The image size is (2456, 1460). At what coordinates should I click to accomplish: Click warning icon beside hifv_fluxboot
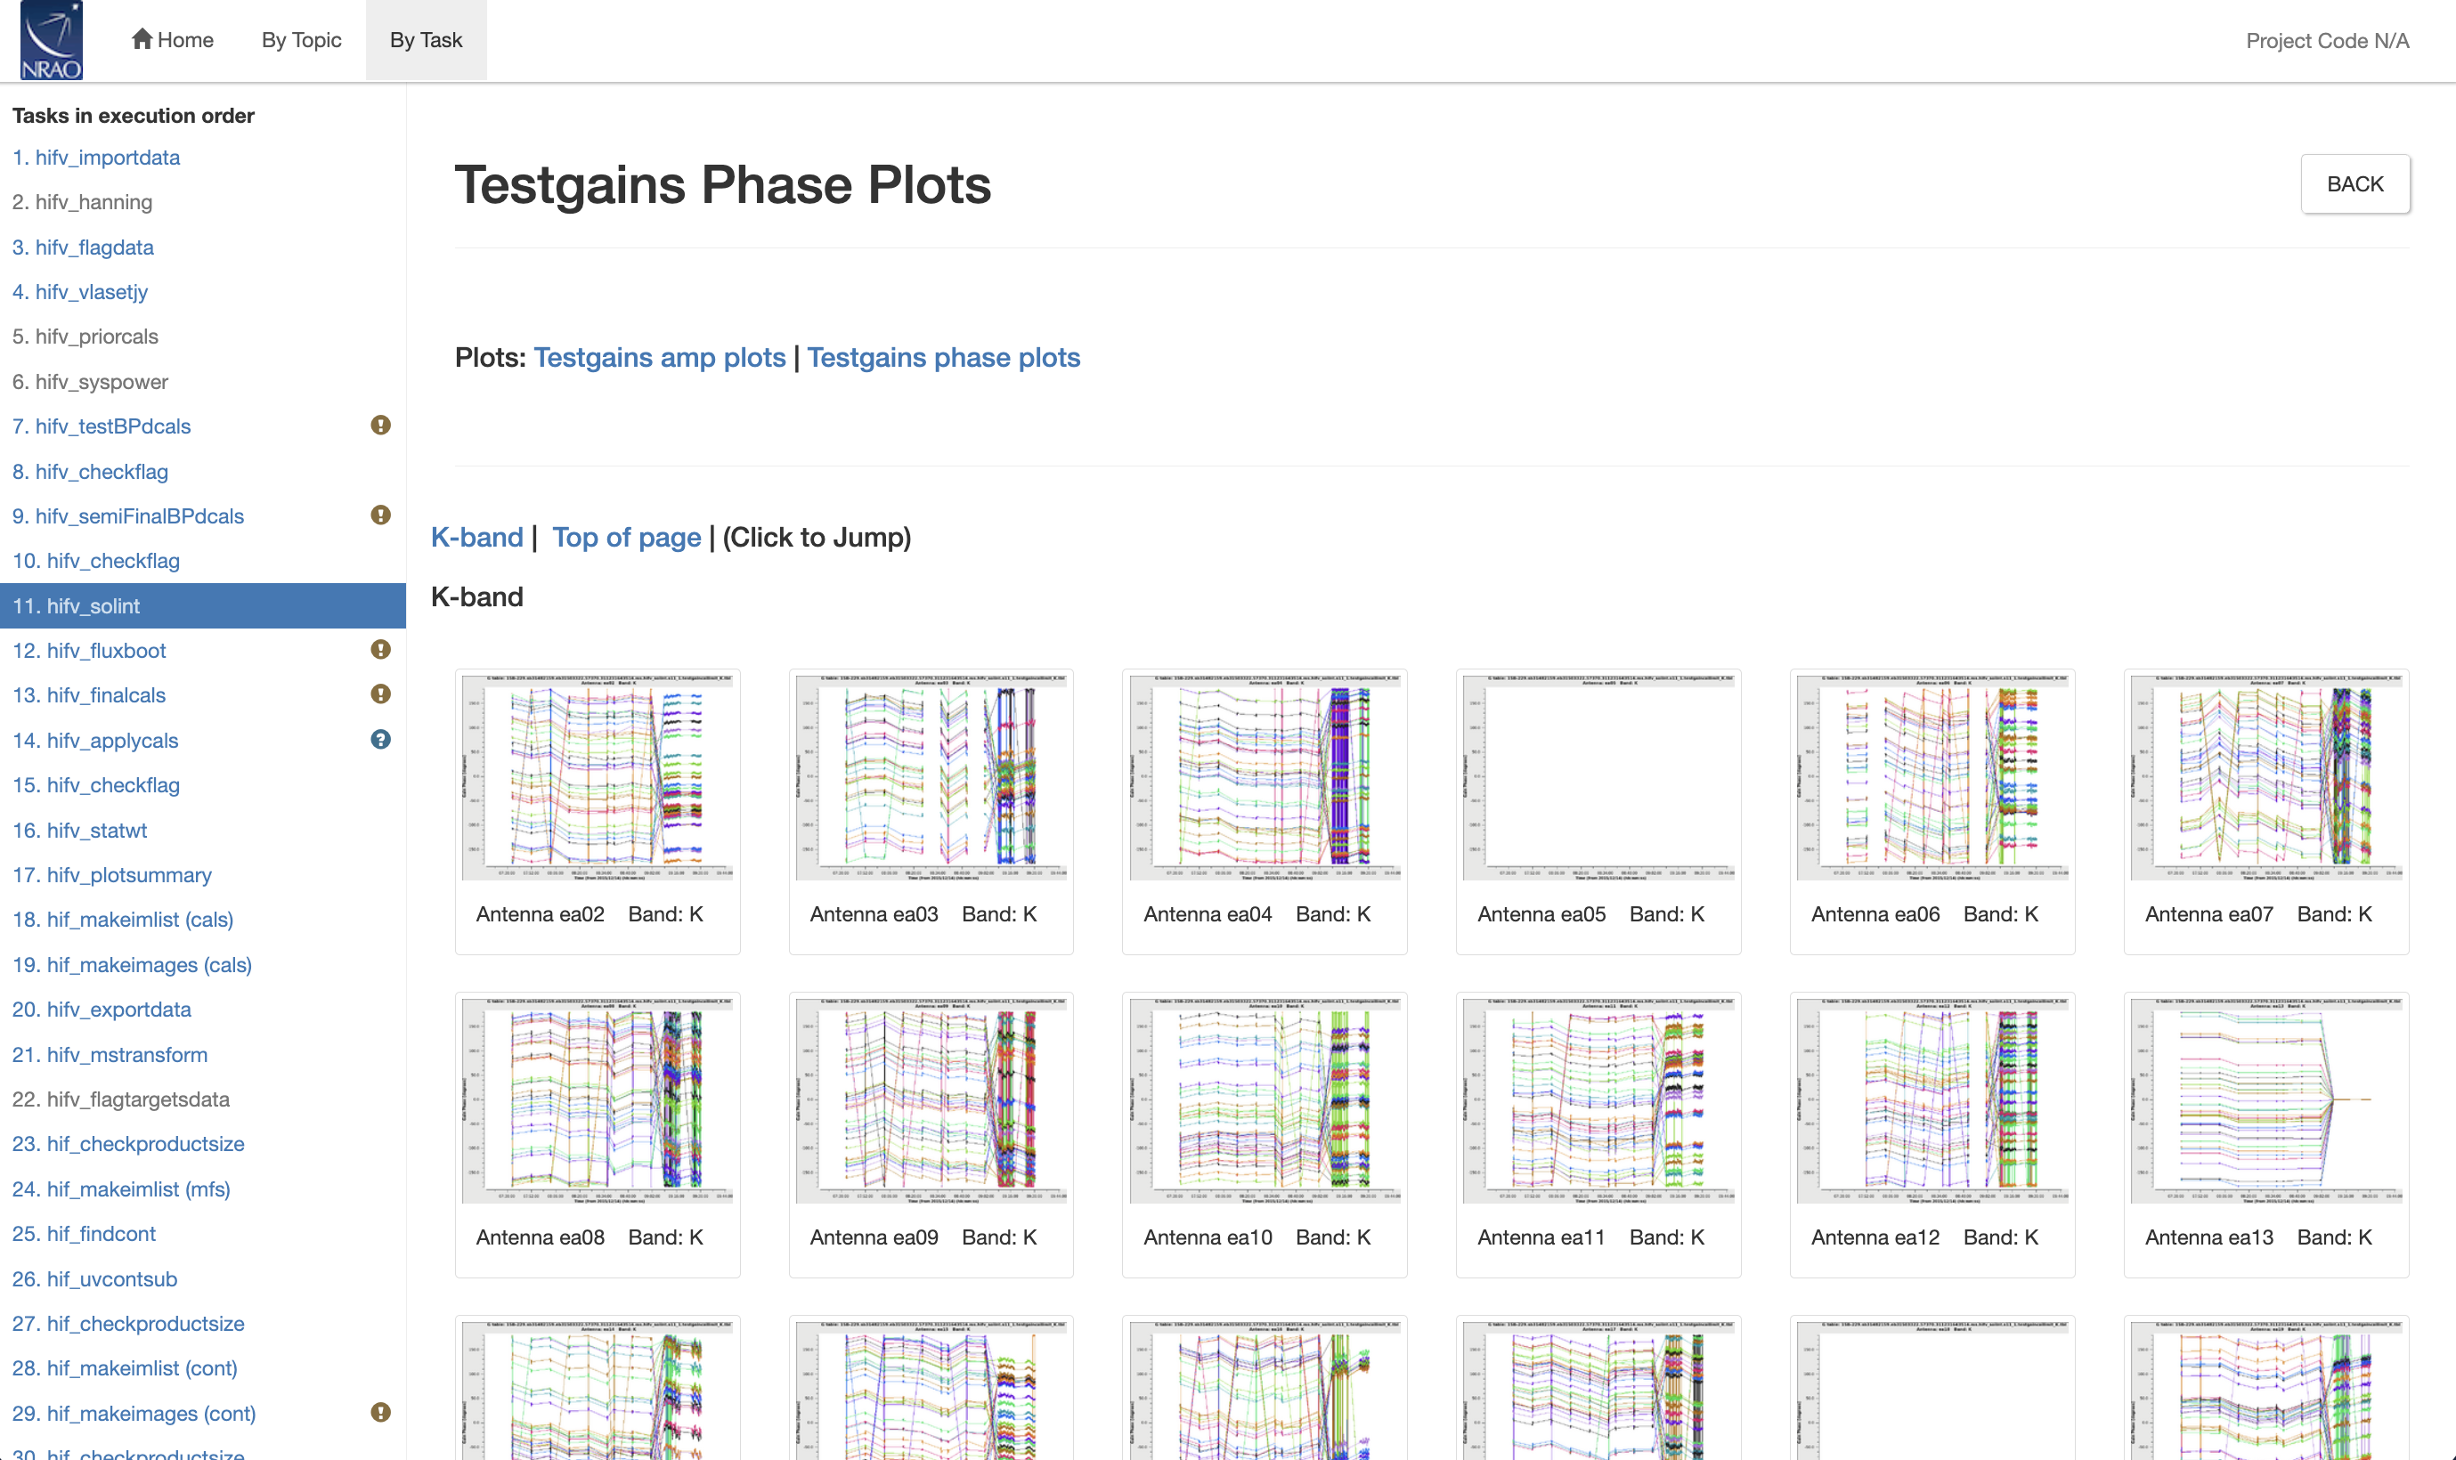tap(381, 649)
